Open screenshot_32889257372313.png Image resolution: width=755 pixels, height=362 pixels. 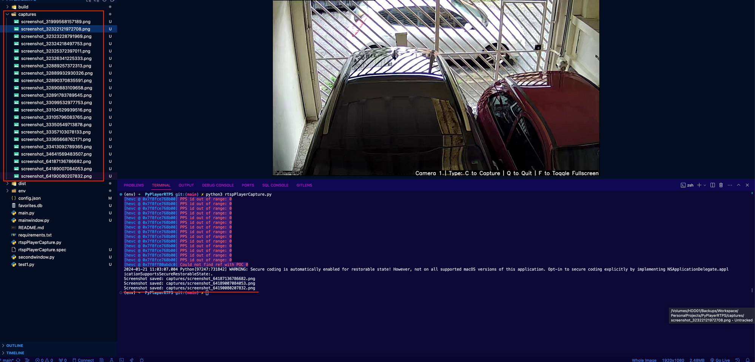[x=56, y=66]
